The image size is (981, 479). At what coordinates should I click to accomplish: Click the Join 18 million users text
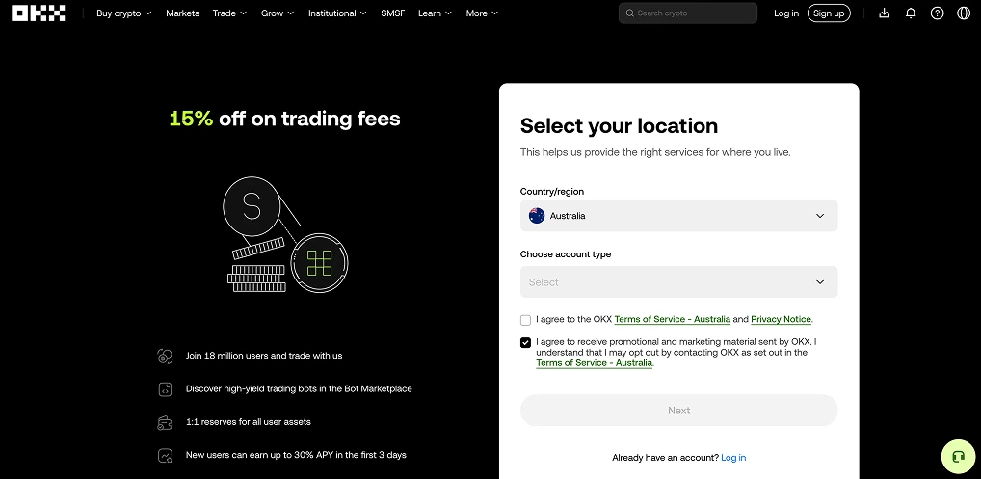pyautogui.click(x=264, y=356)
